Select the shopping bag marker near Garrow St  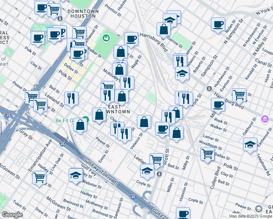(164, 30)
